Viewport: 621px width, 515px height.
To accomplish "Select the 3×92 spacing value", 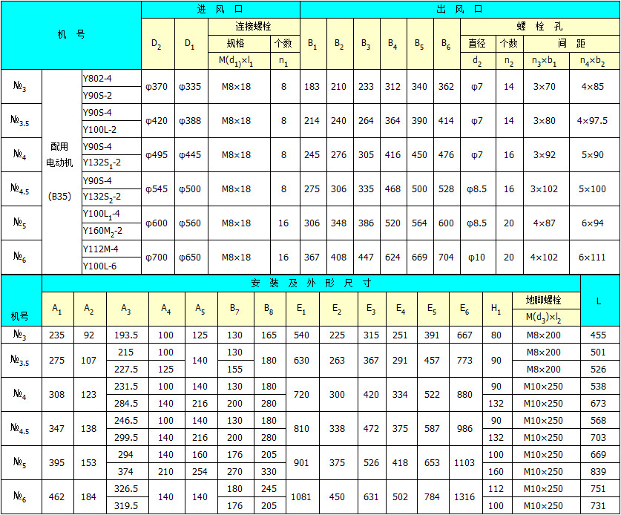I will tap(545, 154).
